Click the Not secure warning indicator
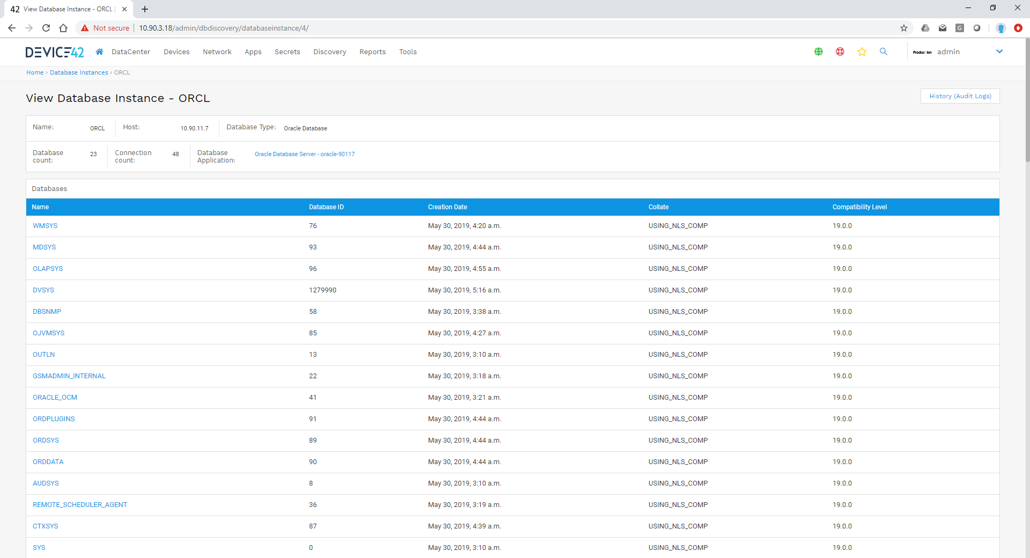Viewport: 1030px width, 558px height. click(105, 28)
